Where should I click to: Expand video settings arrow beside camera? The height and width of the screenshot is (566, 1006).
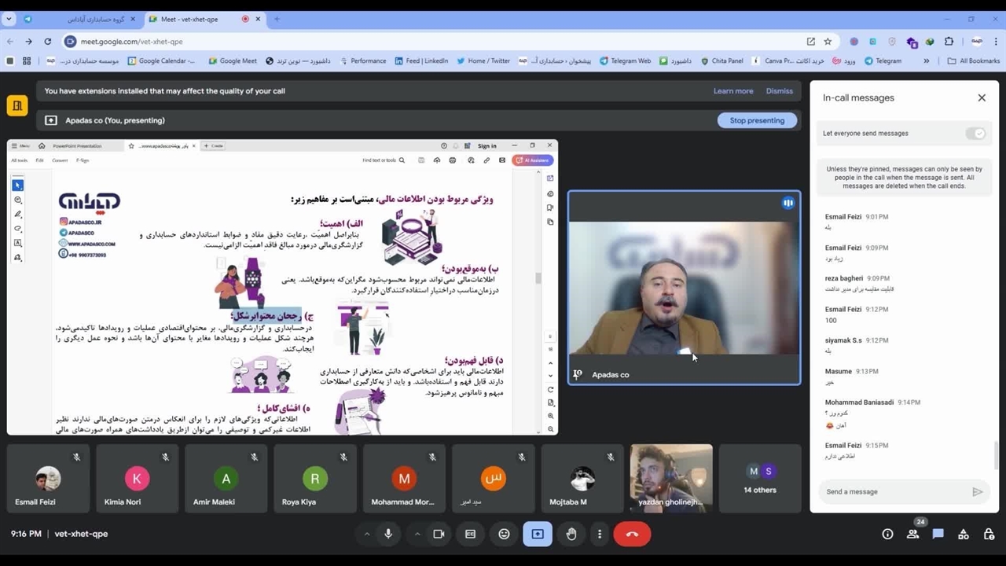(417, 534)
